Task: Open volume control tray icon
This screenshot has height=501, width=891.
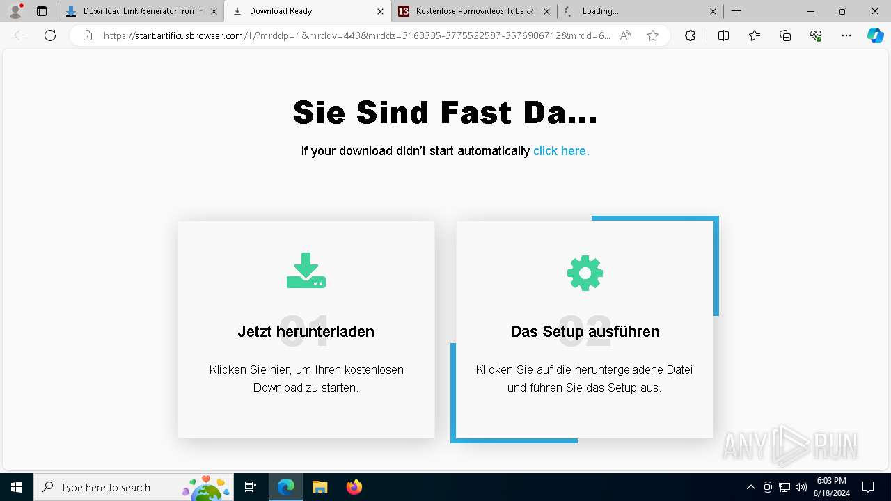Action: (801, 487)
